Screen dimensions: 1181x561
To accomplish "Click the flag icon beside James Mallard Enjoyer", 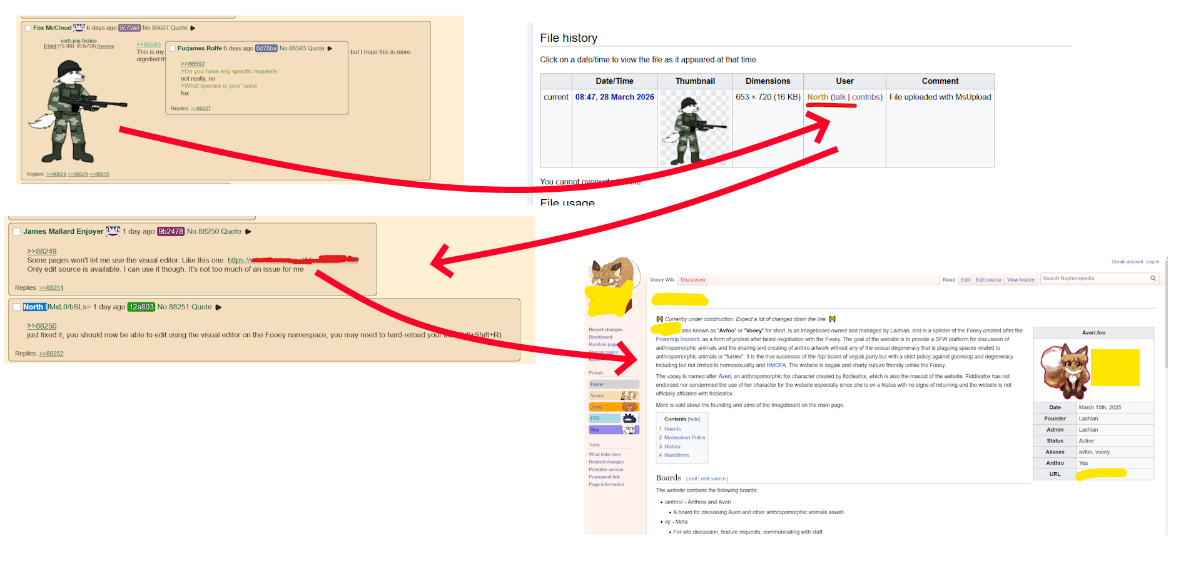I will tap(113, 231).
